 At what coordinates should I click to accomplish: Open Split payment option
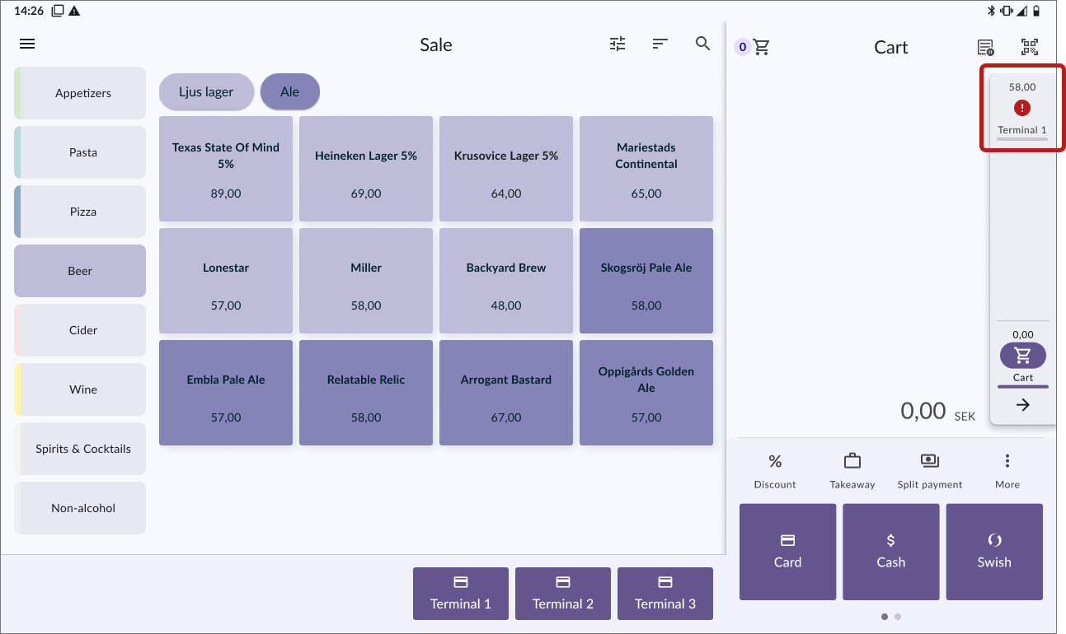930,471
